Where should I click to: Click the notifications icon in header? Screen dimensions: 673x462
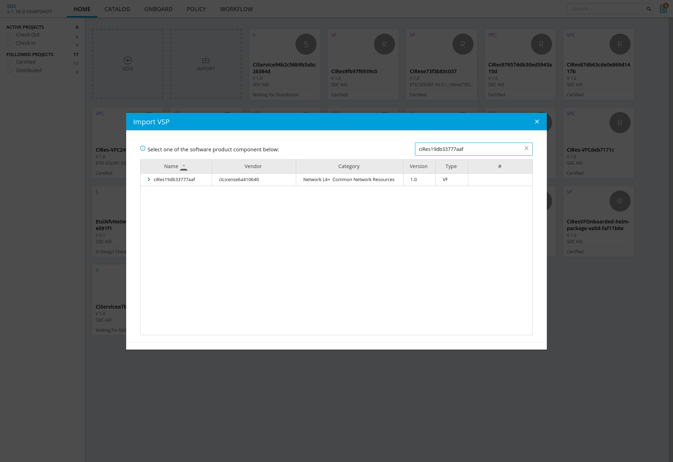663,8
